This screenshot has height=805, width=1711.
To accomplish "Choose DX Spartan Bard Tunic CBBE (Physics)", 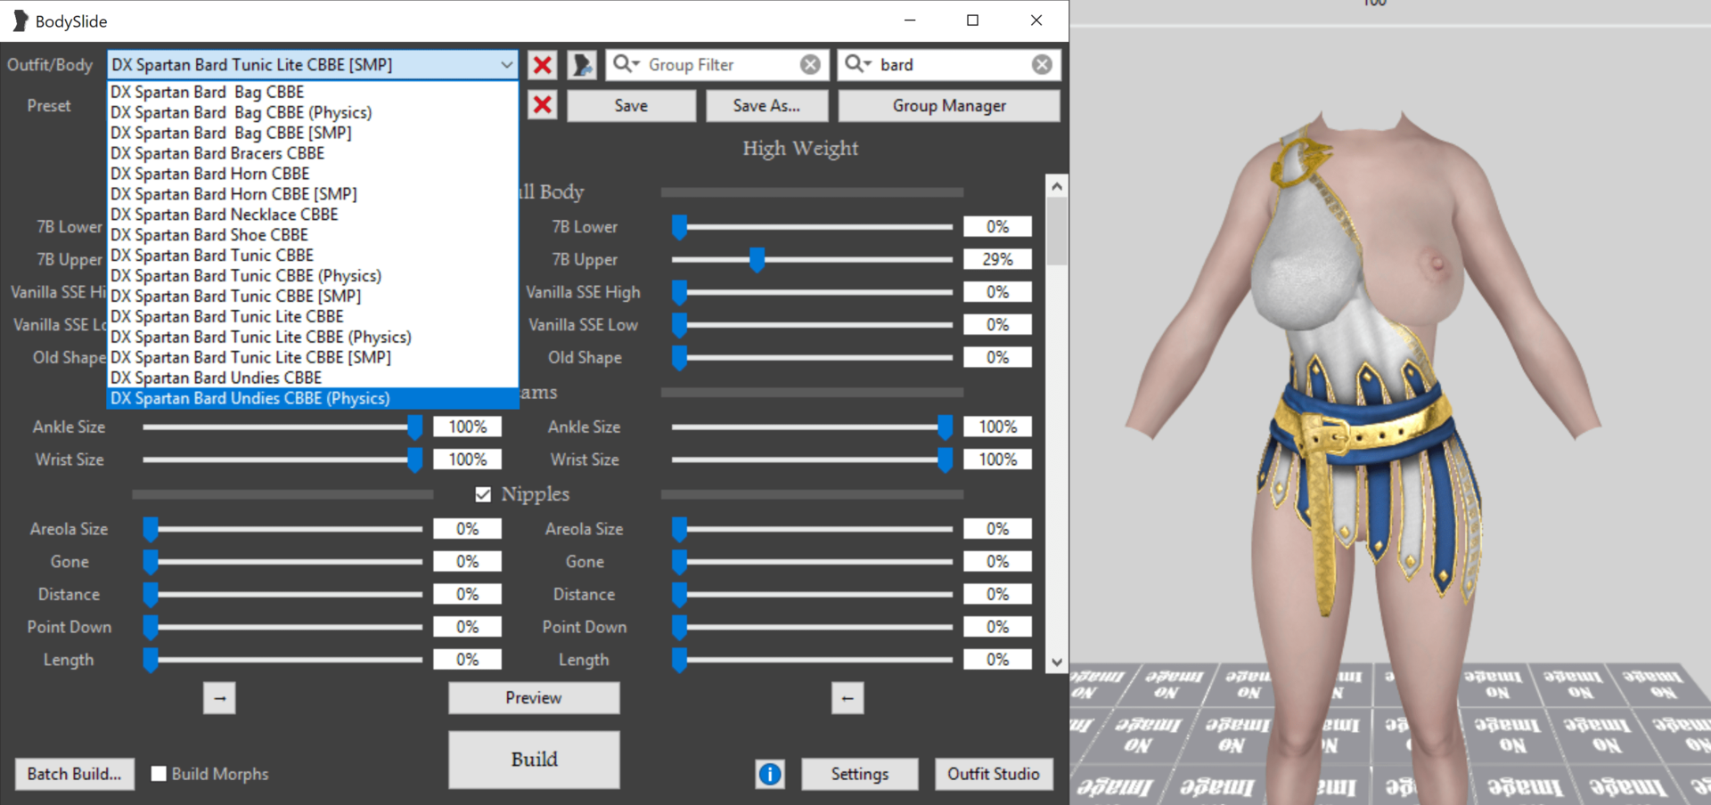I will coord(313,276).
